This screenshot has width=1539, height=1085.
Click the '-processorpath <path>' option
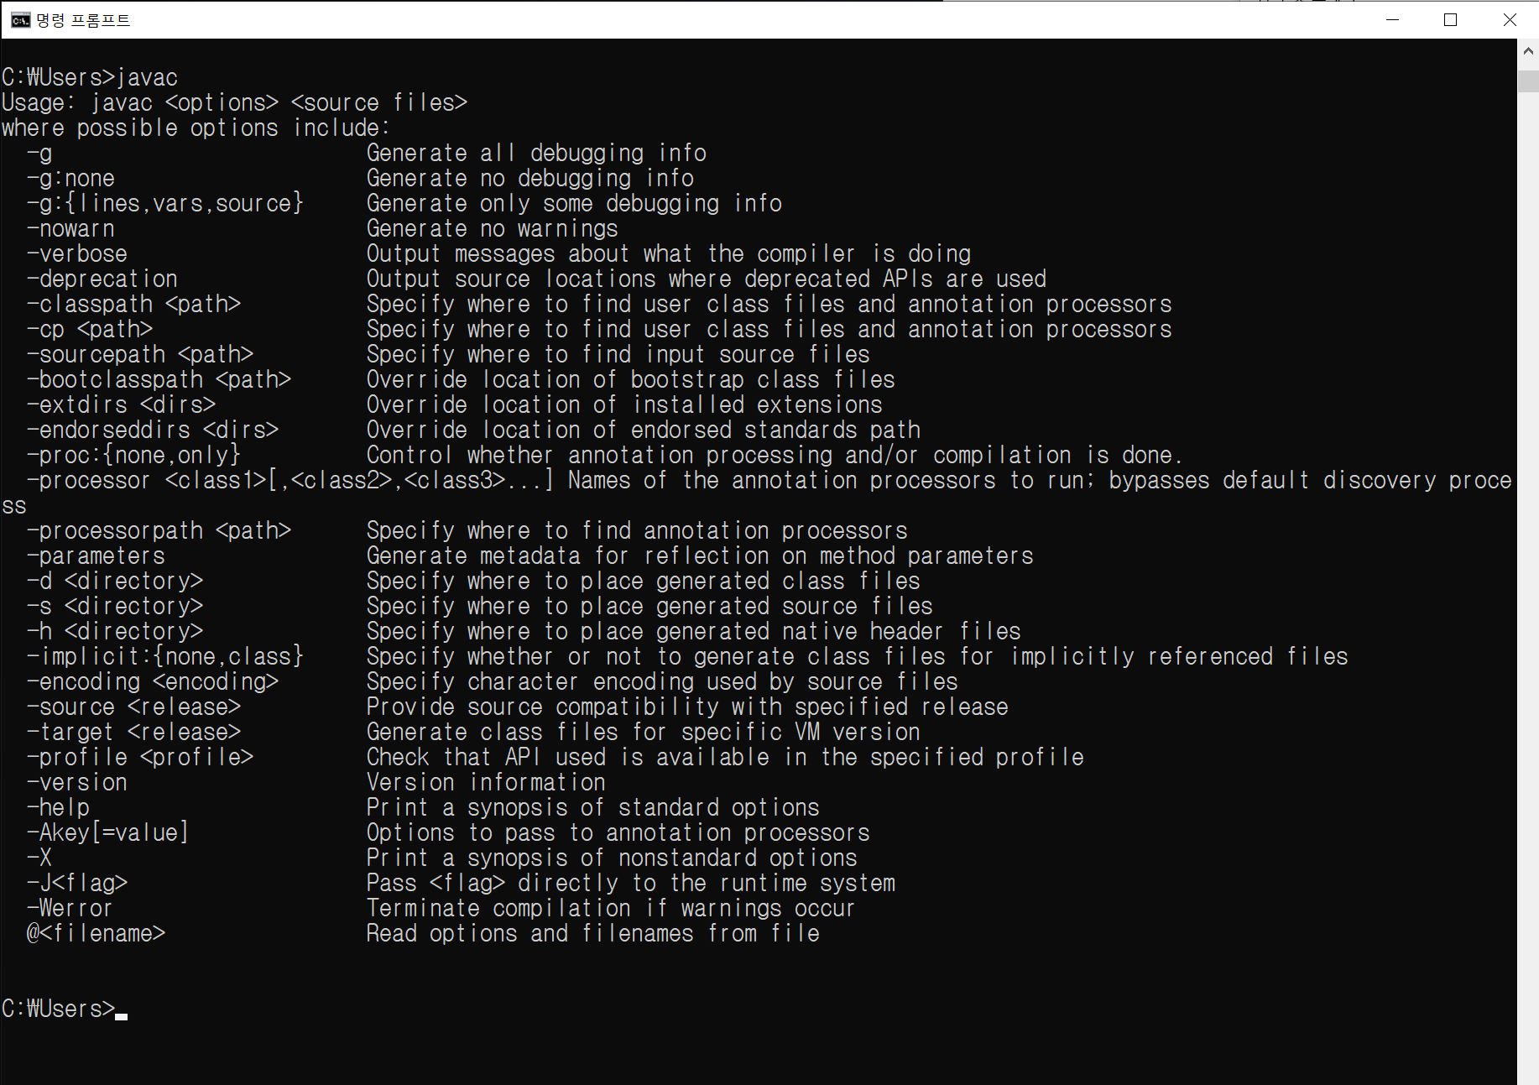[159, 531]
